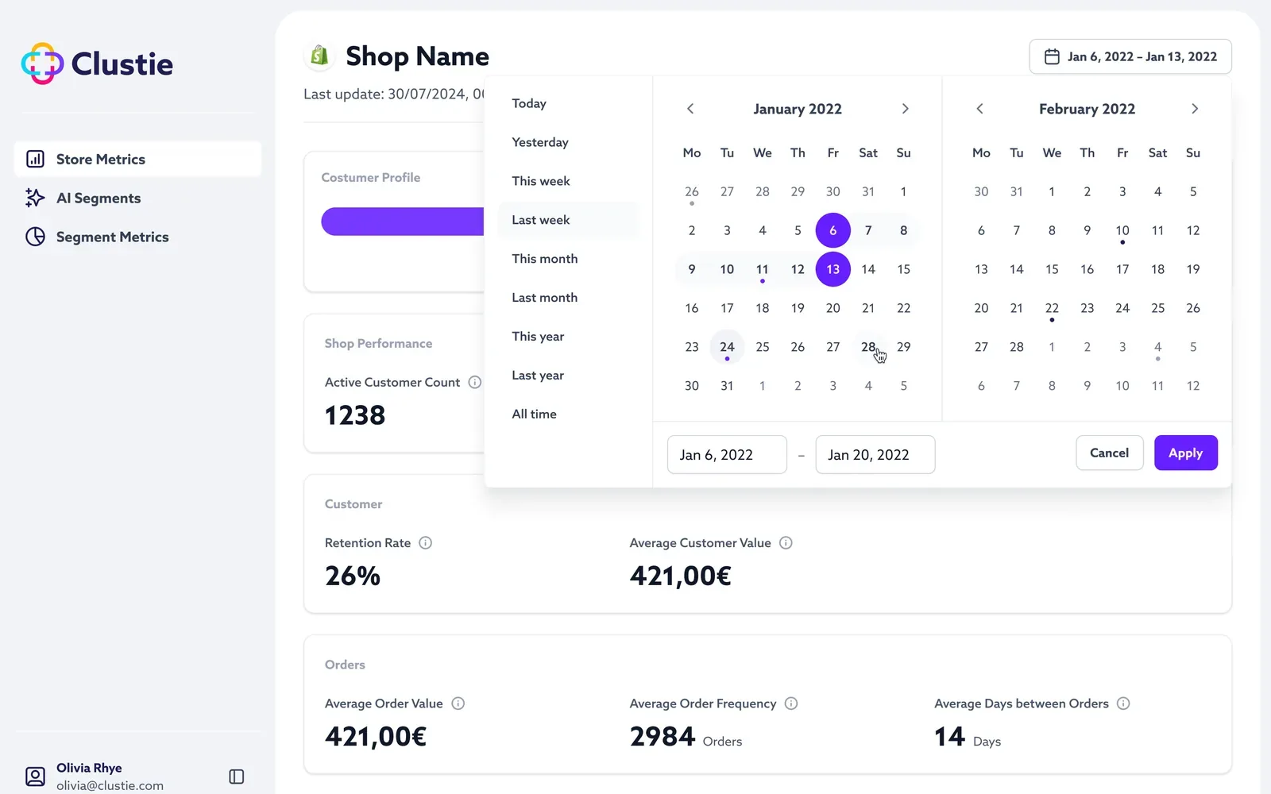
Task: Select February 22 in the calendar
Action: pyautogui.click(x=1052, y=308)
